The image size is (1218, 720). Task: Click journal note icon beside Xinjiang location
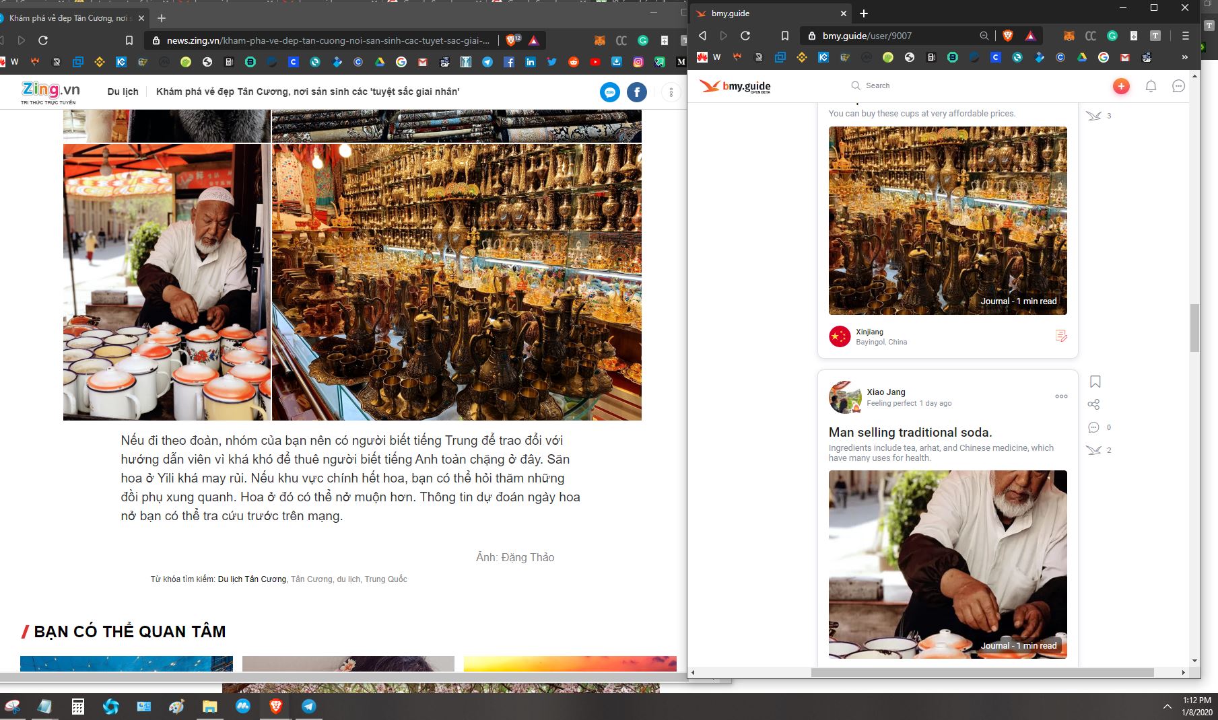point(1061,336)
